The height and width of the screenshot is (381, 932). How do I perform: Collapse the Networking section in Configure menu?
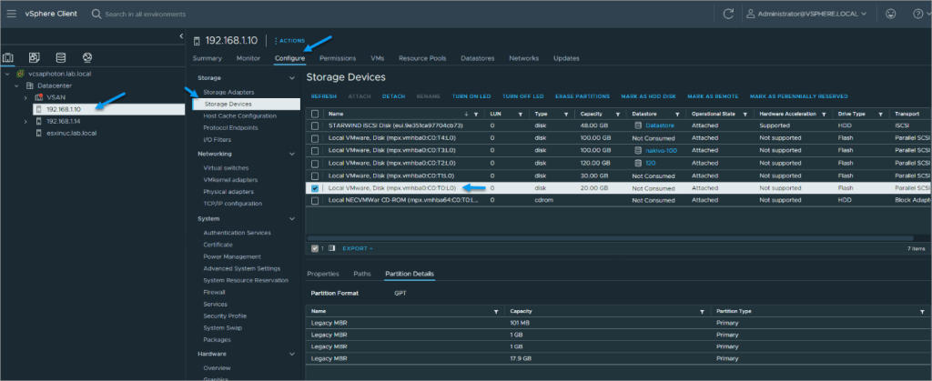(291, 154)
